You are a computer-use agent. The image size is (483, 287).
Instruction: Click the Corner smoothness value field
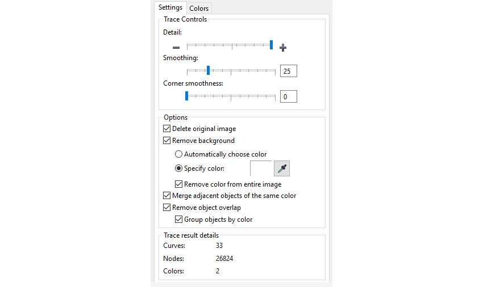click(x=288, y=97)
